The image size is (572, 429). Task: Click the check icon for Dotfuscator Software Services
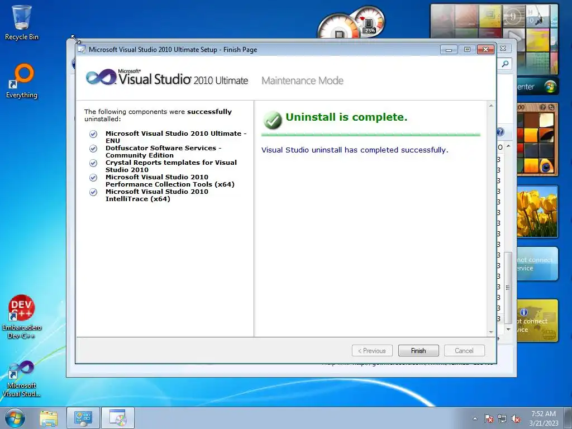coord(93,149)
